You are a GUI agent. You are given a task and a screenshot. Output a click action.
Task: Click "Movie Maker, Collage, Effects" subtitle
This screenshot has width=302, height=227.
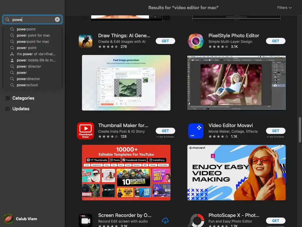tap(233, 132)
